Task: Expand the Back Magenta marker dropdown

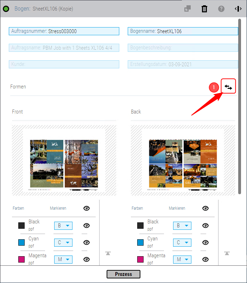Action: coord(182,259)
